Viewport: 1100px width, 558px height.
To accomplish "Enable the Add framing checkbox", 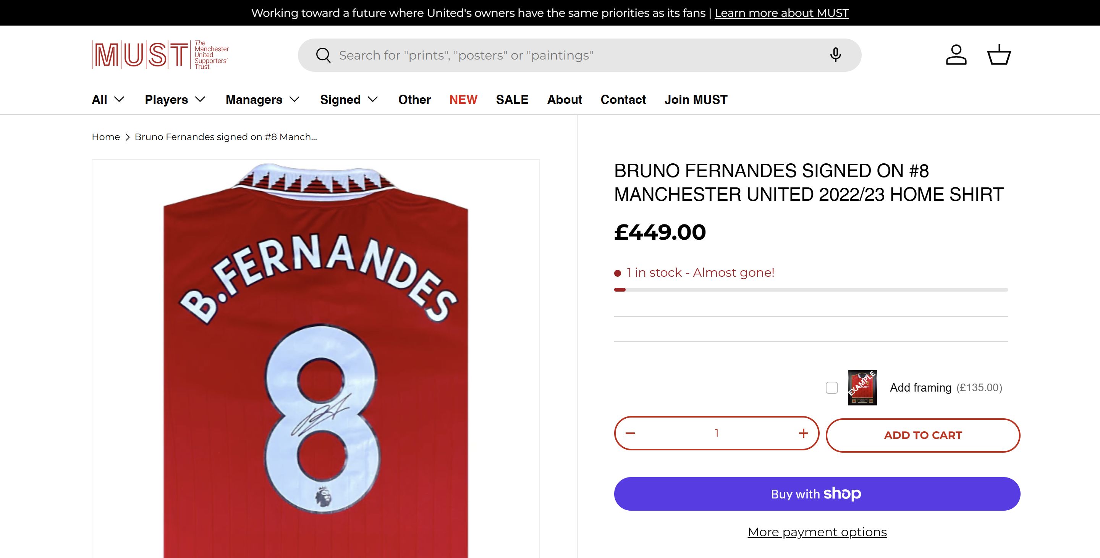I will (x=831, y=387).
